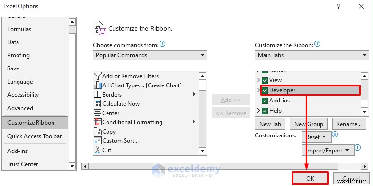Click the New Group button
The image size is (373, 186).
point(308,124)
